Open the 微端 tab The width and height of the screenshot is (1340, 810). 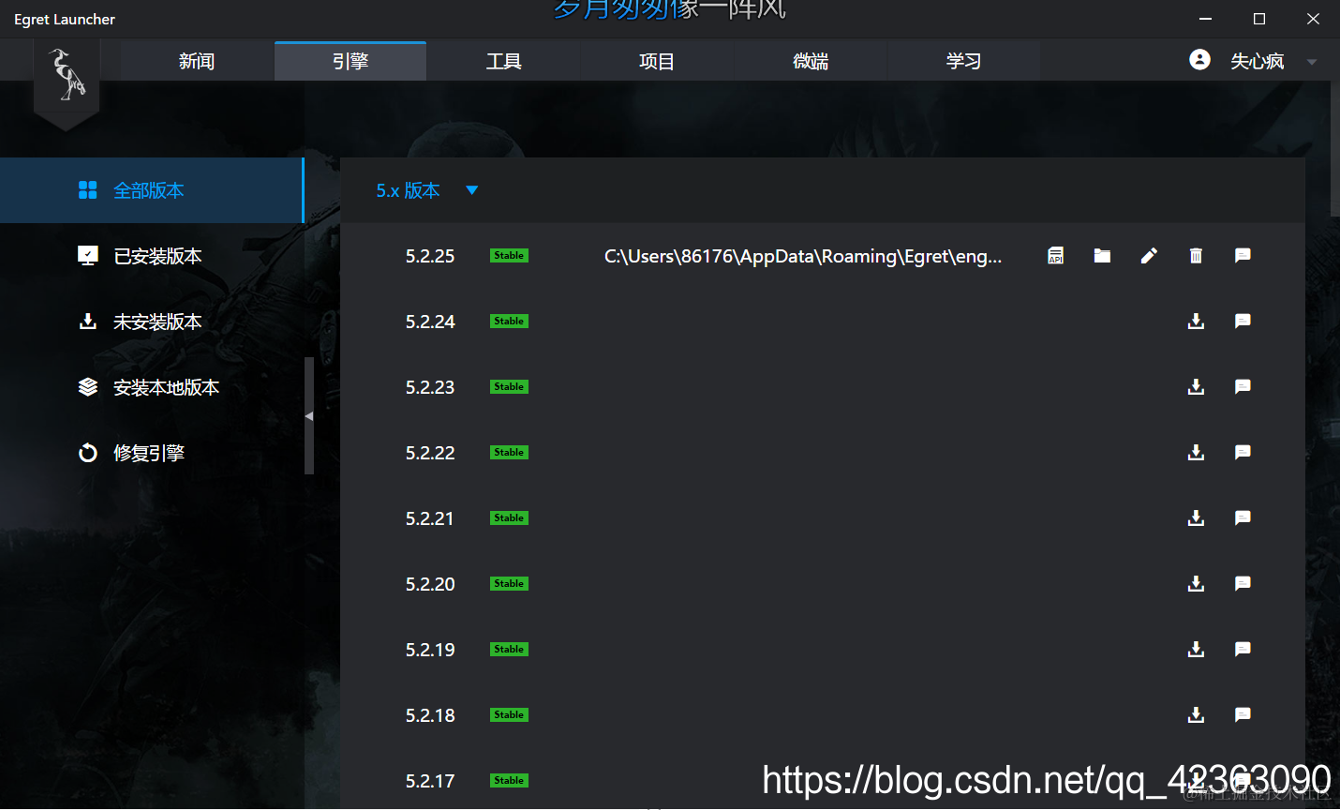click(x=811, y=61)
